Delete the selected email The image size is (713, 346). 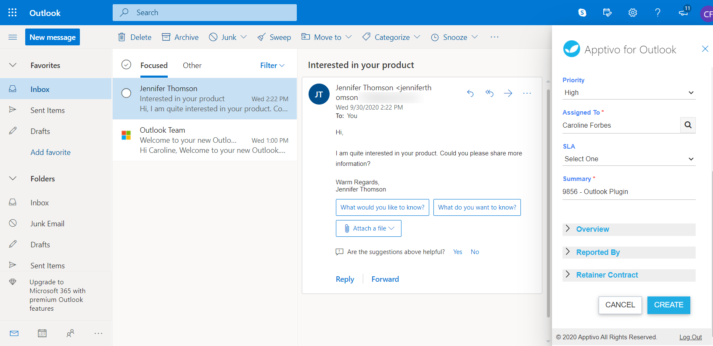tap(135, 37)
